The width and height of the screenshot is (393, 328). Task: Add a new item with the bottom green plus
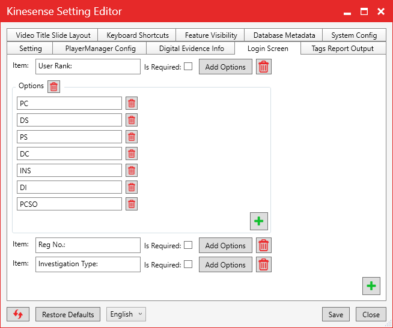(371, 285)
